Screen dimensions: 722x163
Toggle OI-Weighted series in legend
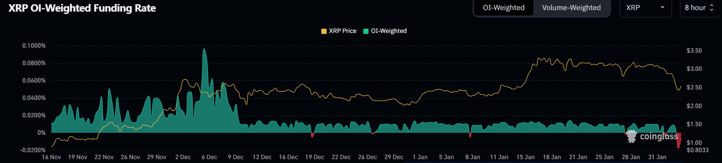coord(385,31)
